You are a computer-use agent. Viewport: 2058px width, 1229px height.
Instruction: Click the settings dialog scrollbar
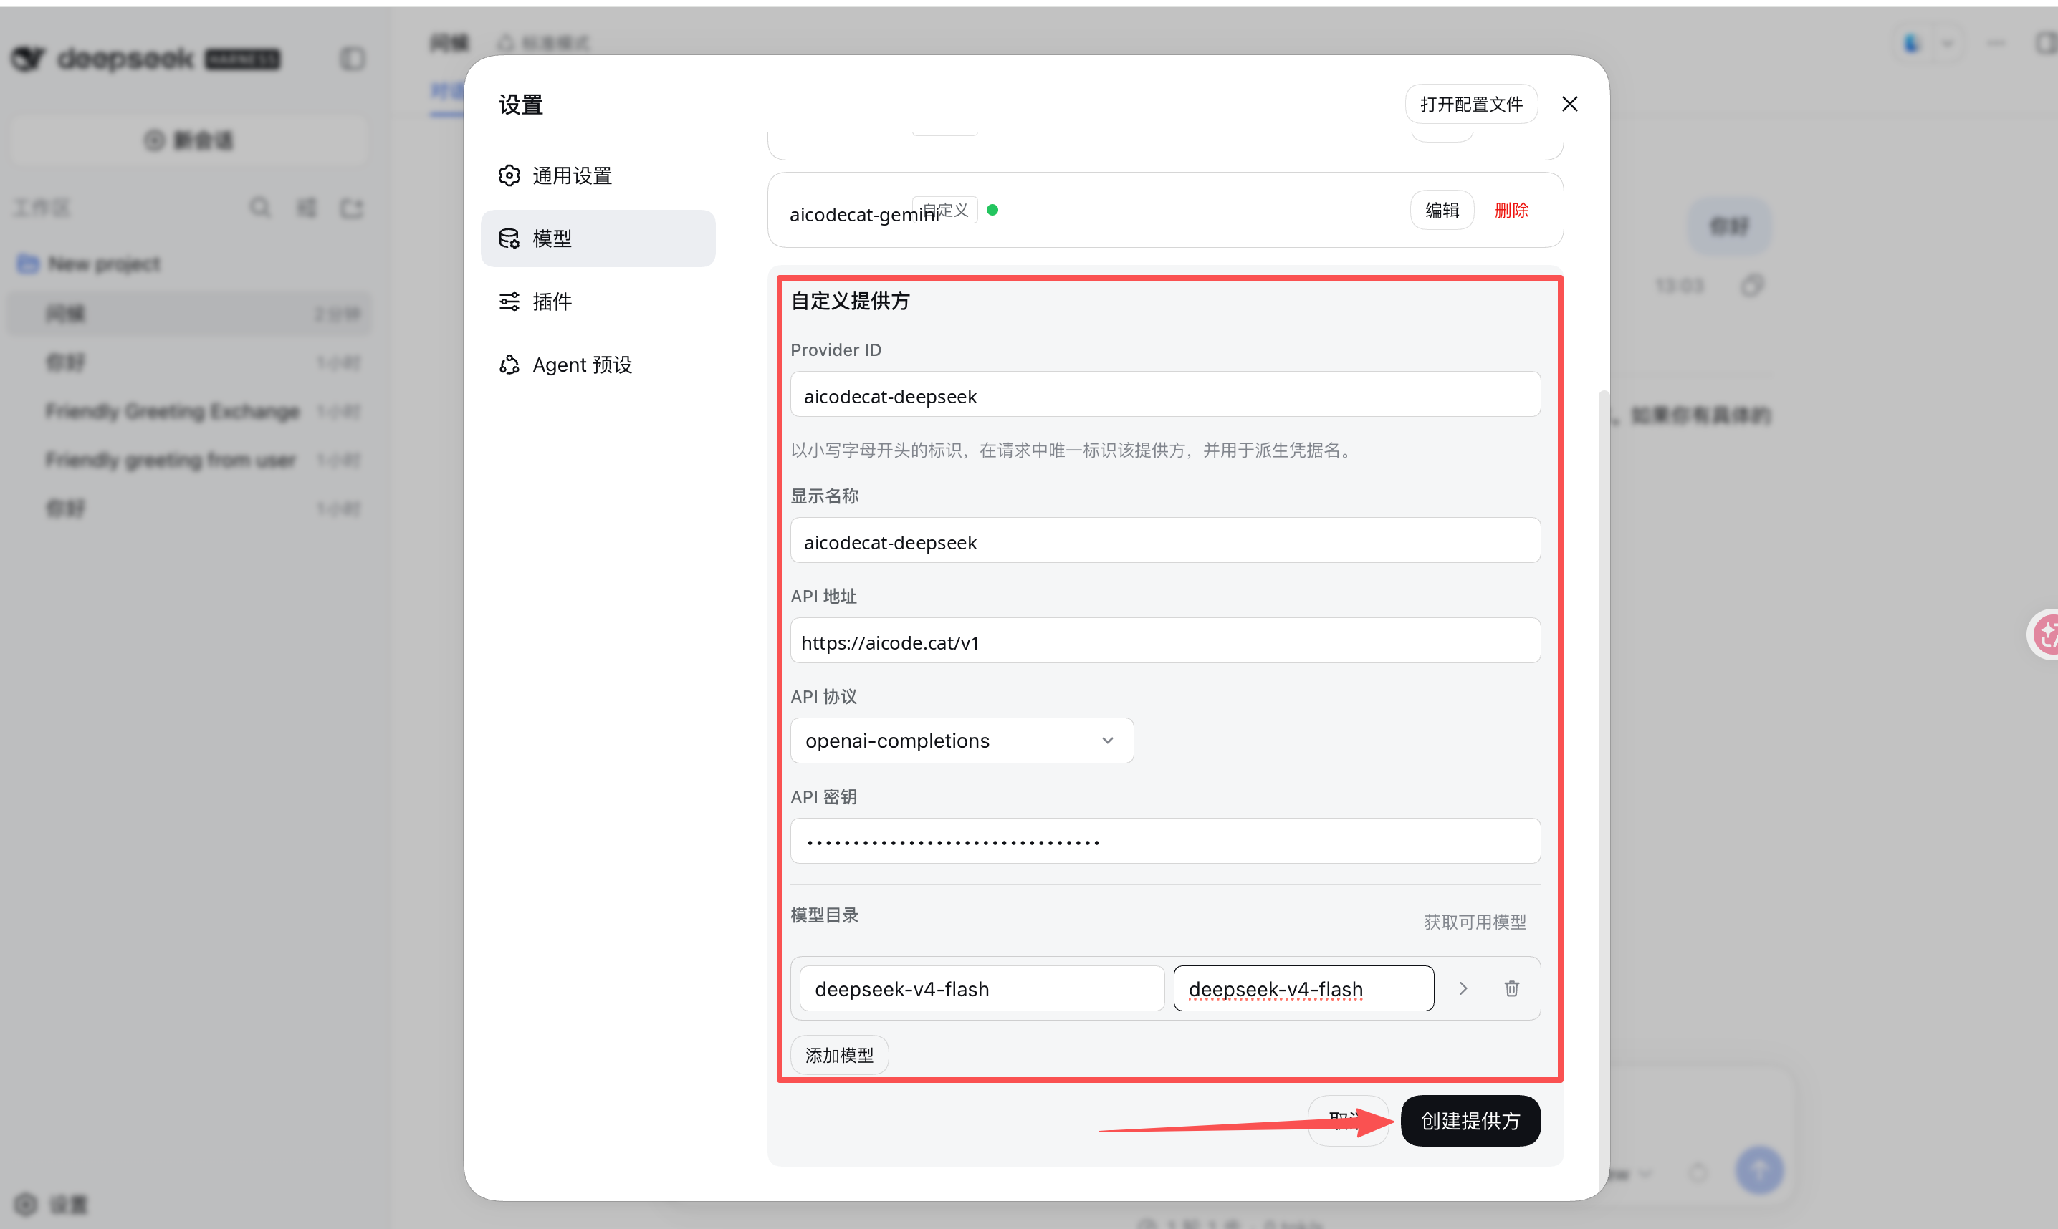tap(1602, 794)
